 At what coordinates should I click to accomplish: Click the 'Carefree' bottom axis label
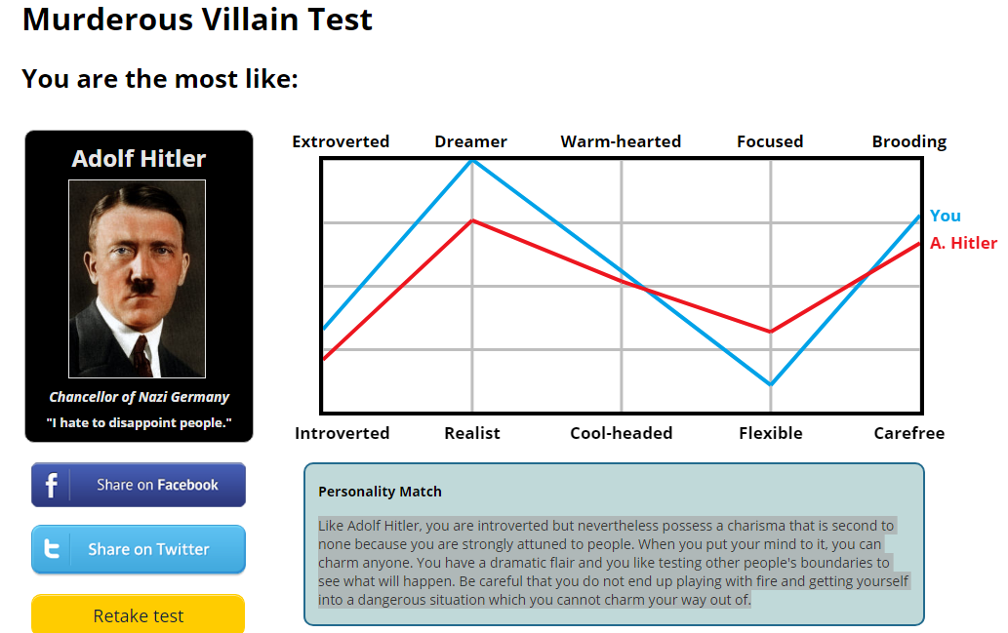[908, 433]
